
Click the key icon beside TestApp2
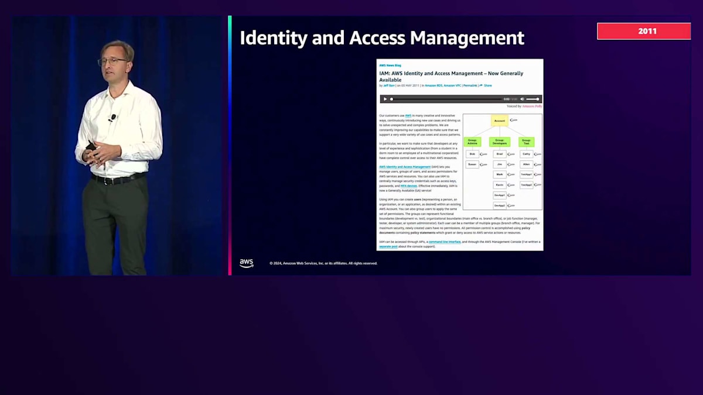[x=538, y=184]
